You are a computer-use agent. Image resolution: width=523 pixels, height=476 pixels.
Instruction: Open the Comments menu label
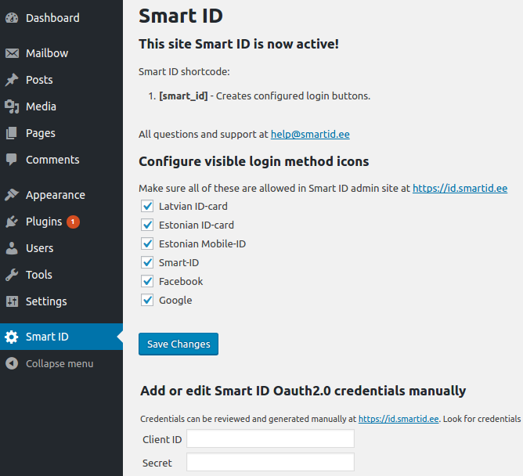(52, 160)
